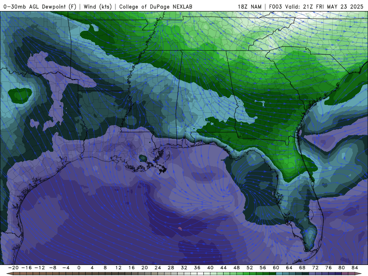Viewport: 368px width, 276px height.
Task: Click the 44 value on the color scale
Action: tap(224, 268)
